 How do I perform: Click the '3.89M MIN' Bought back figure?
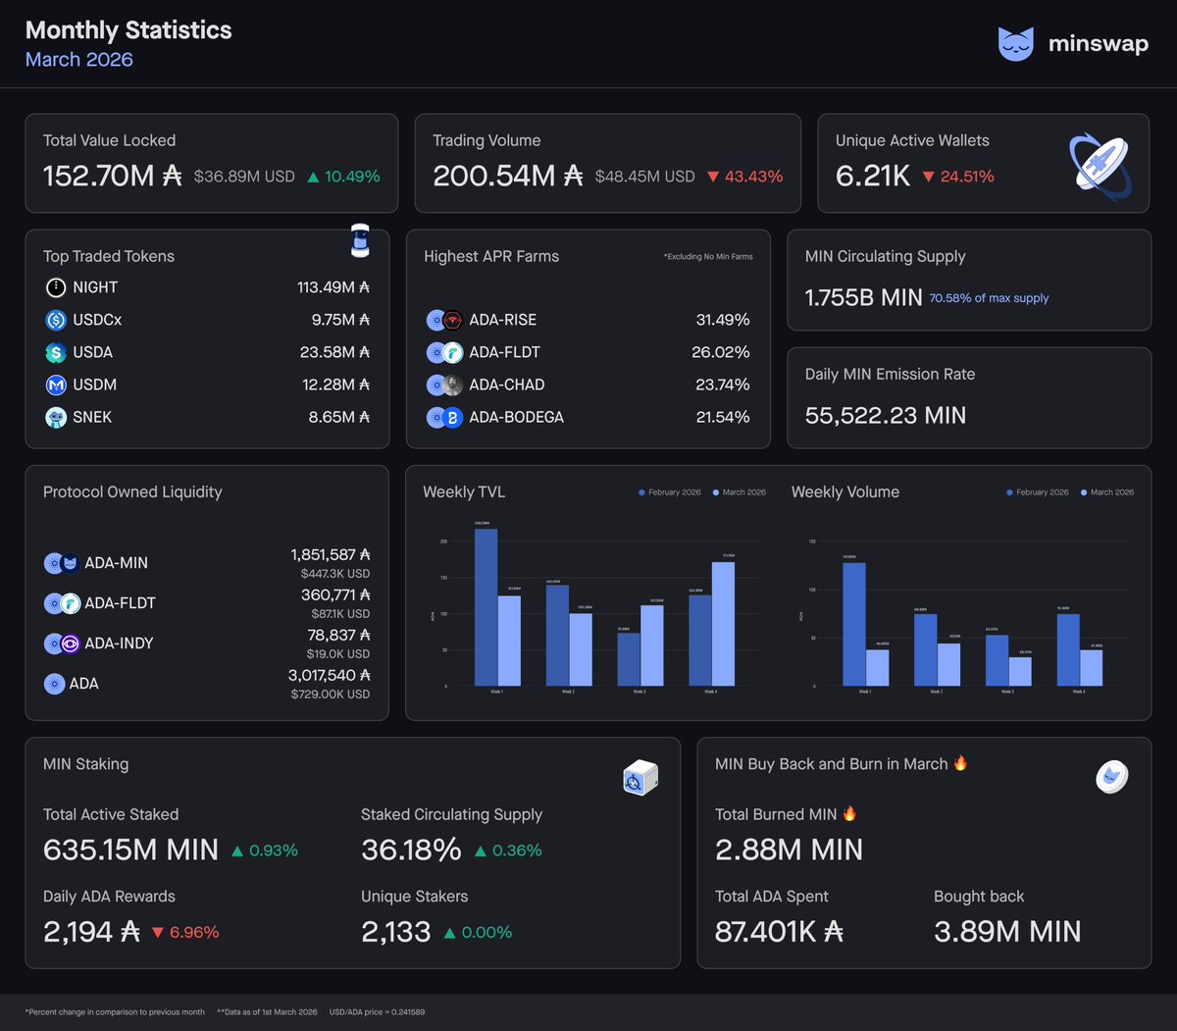(1007, 932)
